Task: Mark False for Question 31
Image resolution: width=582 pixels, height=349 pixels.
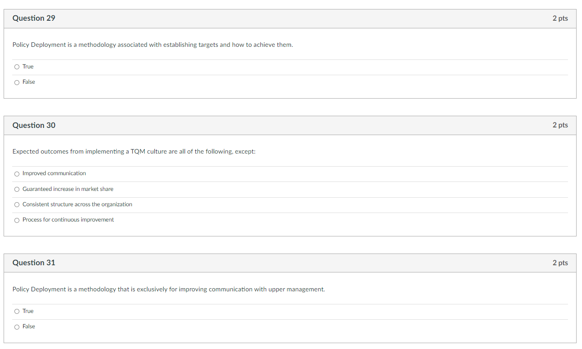Action: [x=17, y=326]
